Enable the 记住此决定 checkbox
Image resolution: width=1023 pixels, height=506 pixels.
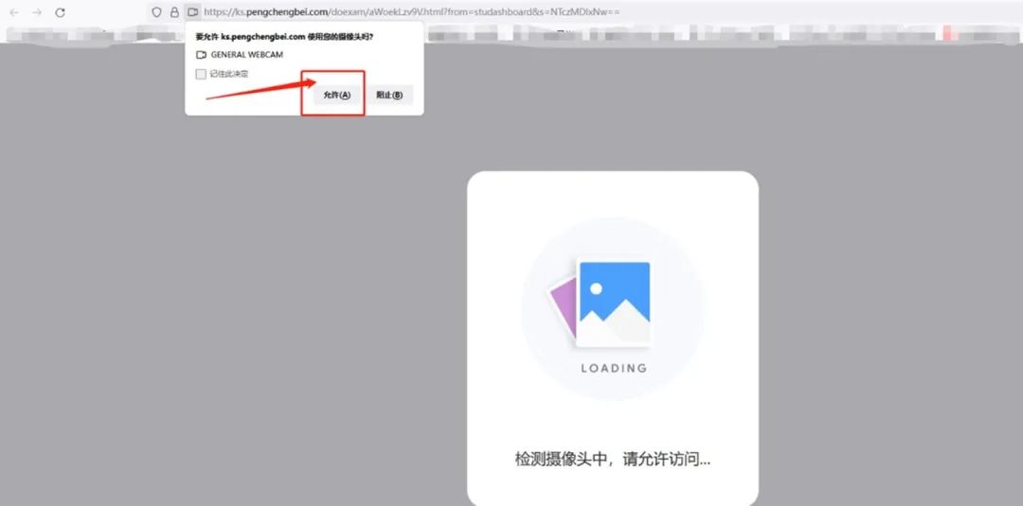(x=201, y=74)
